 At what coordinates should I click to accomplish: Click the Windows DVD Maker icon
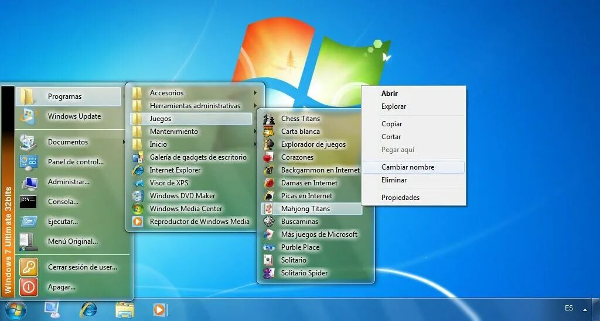coord(138,196)
